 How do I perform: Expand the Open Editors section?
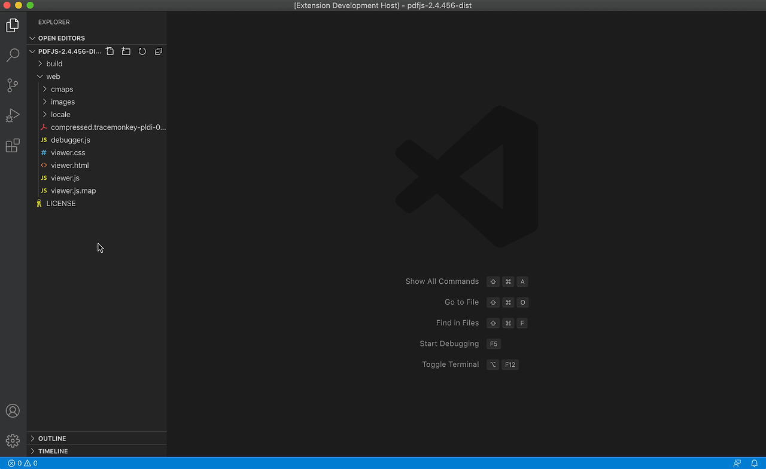pos(96,38)
